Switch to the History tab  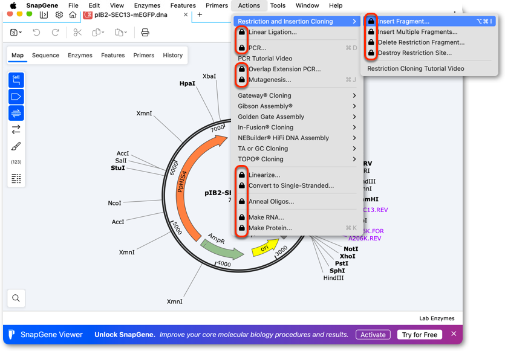[x=172, y=56]
